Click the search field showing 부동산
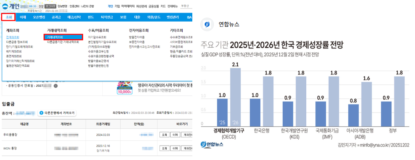 (186, 6)
